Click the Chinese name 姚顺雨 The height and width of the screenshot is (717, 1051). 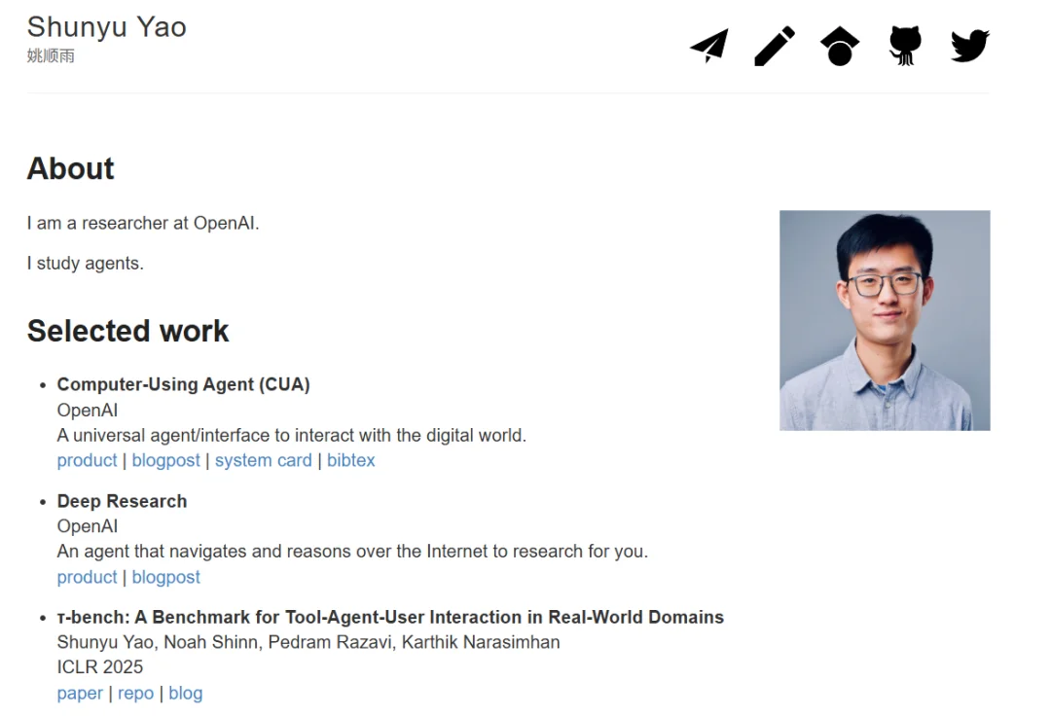pyautogui.click(x=51, y=55)
